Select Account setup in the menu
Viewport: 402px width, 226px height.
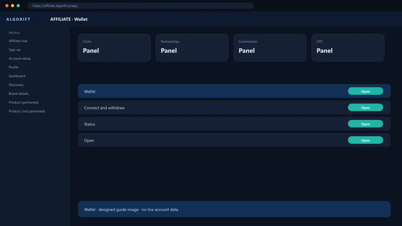coord(19,58)
